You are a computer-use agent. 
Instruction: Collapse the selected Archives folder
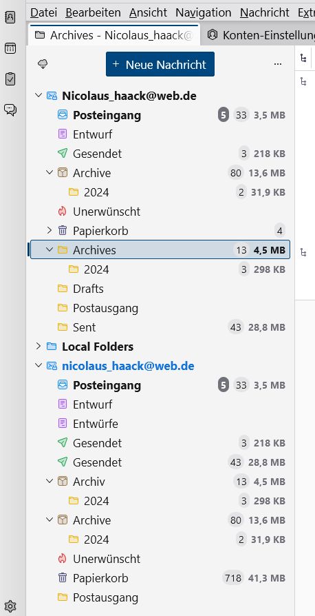[x=50, y=250]
